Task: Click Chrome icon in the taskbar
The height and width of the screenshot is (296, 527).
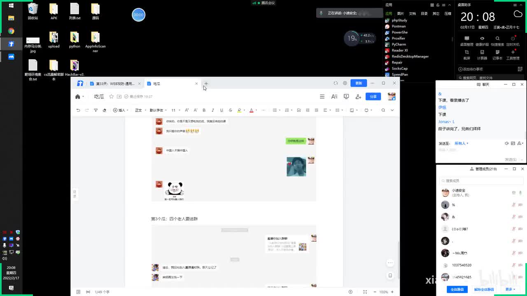Action: click(11, 31)
